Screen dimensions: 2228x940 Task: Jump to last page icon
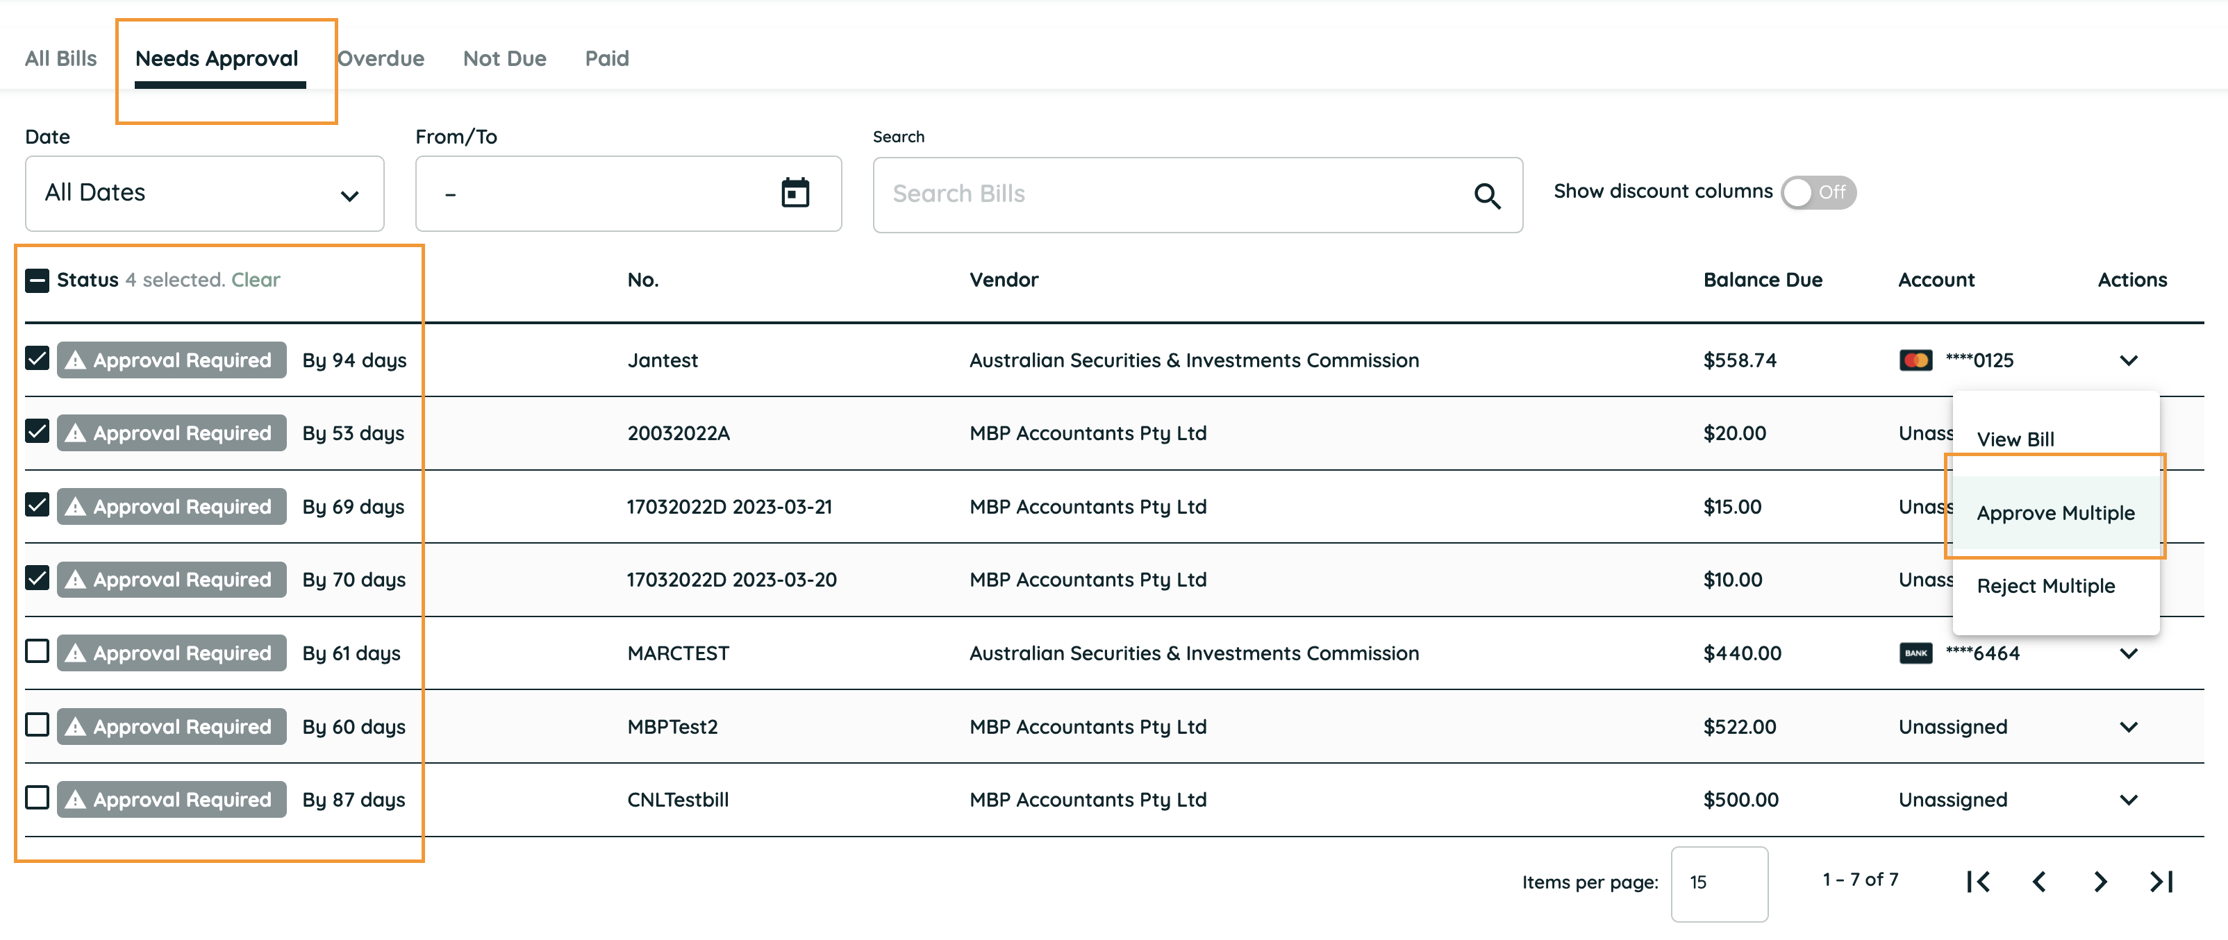2161,881
